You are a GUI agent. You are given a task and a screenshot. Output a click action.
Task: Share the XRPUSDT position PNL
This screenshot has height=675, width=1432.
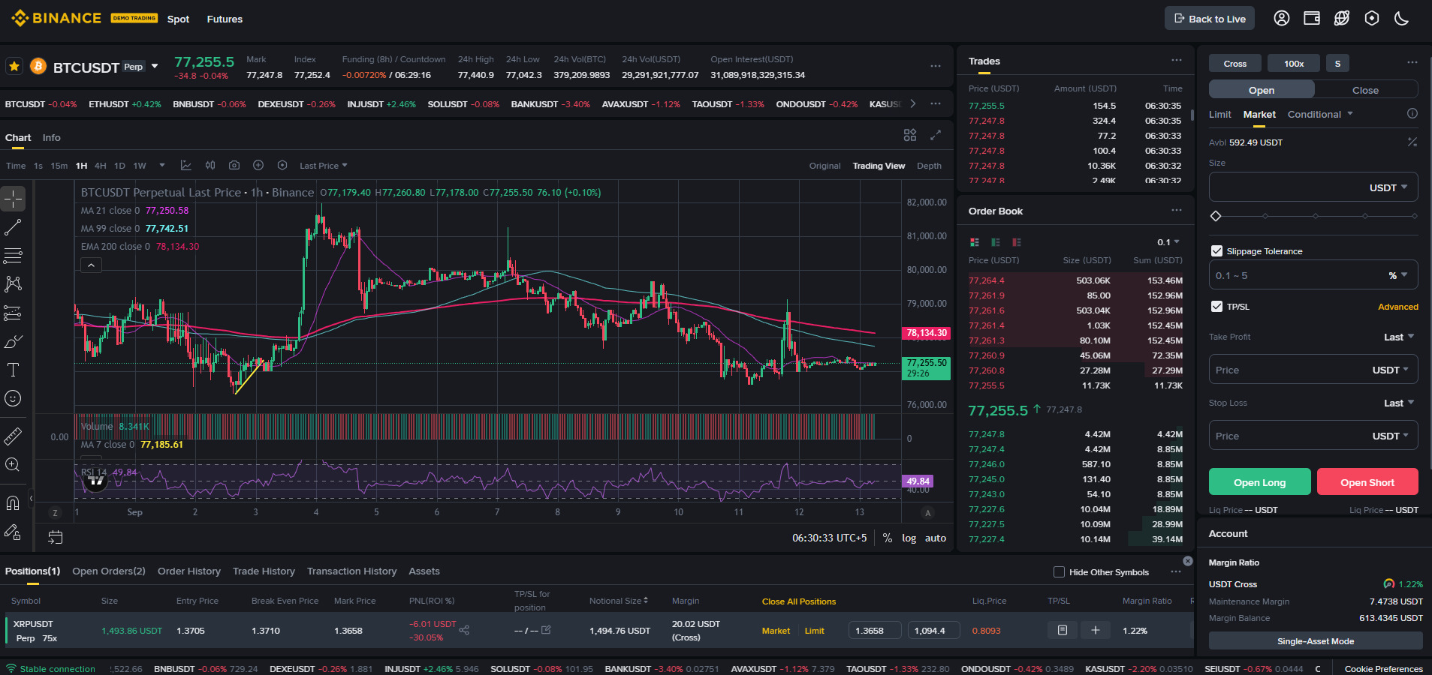[464, 630]
